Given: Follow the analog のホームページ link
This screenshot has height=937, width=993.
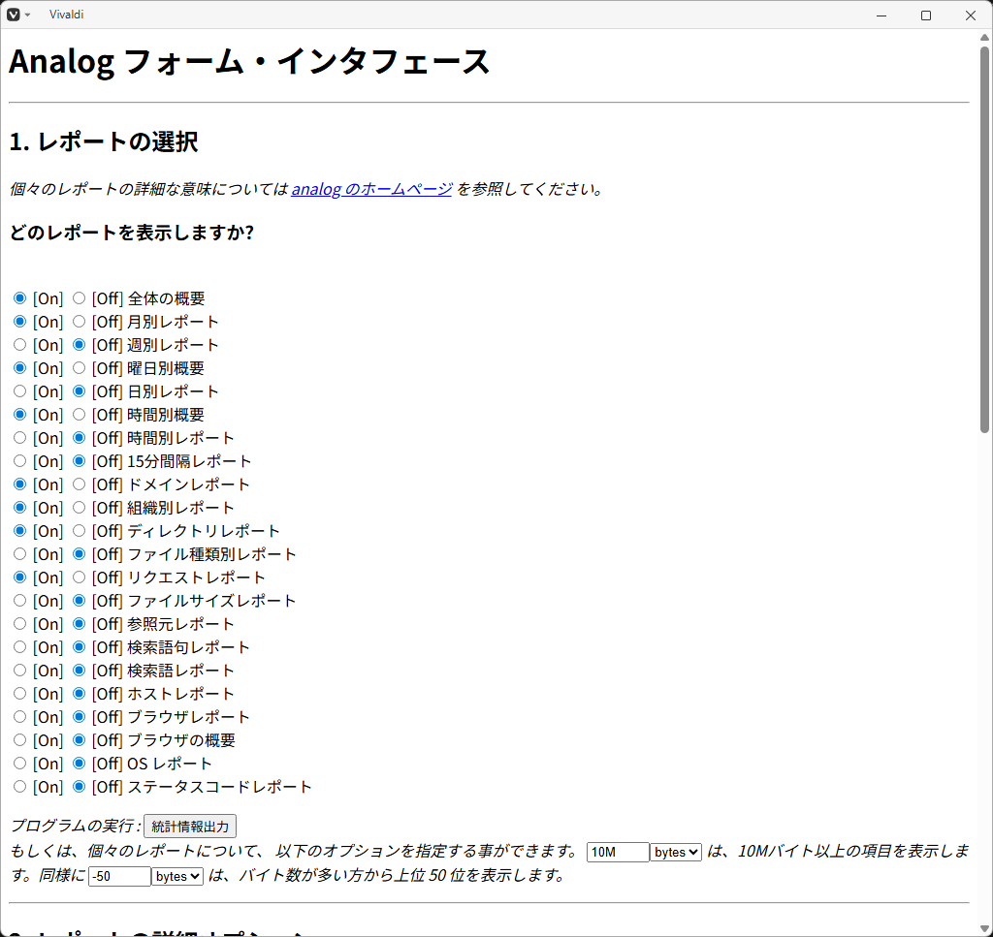Looking at the screenshot, I should pyautogui.click(x=371, y=189).
